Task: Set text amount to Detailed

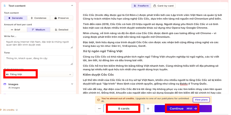Action: [61, 30]
